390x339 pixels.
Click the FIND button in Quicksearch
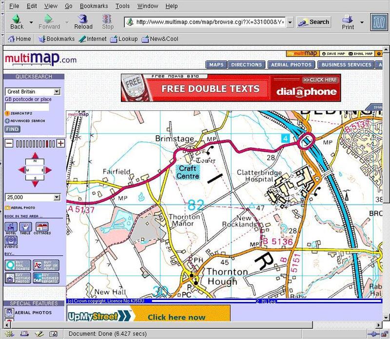tap(12, 129)
